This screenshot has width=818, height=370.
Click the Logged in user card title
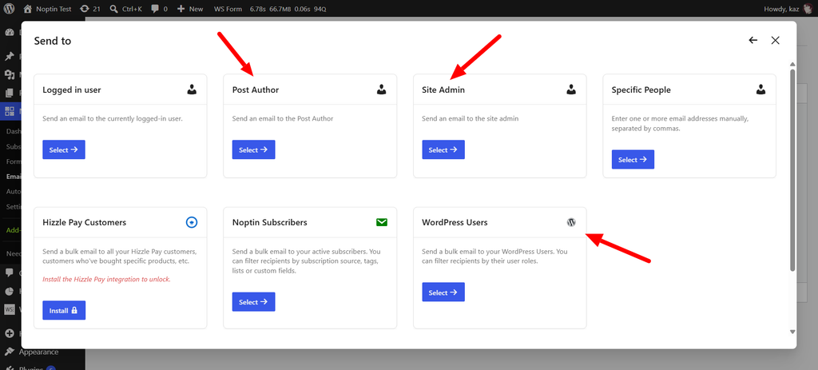[x=71, y=90]
